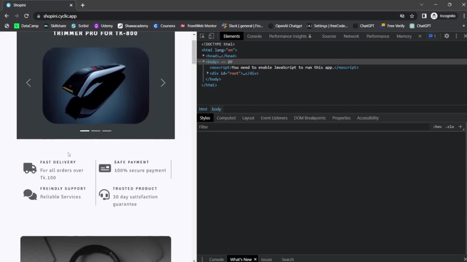The image size is (467, 262).
Task: Open the Search drawer tab
Action: 287,259
